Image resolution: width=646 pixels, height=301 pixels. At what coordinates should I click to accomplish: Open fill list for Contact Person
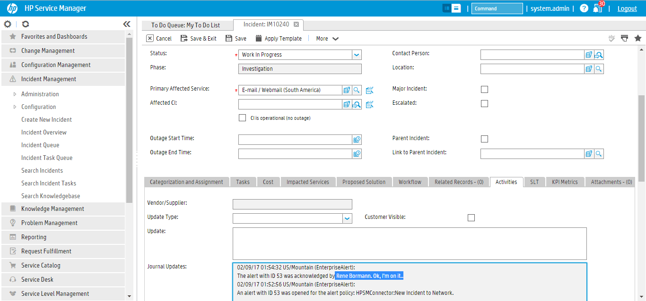click(x=589, y=55)
